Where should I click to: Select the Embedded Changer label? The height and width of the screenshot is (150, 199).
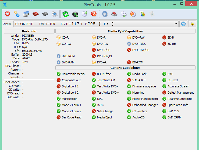tap(145, 105)
